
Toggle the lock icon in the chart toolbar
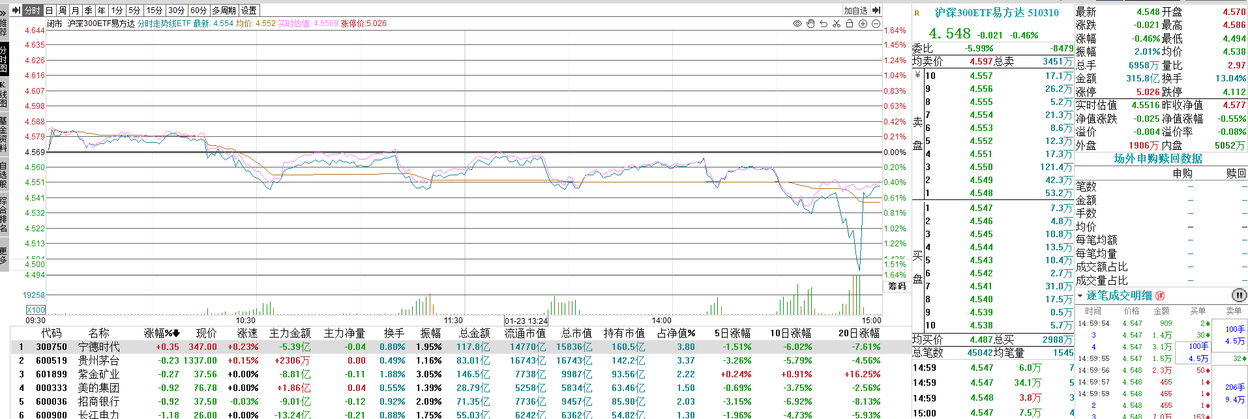[850, 24]
